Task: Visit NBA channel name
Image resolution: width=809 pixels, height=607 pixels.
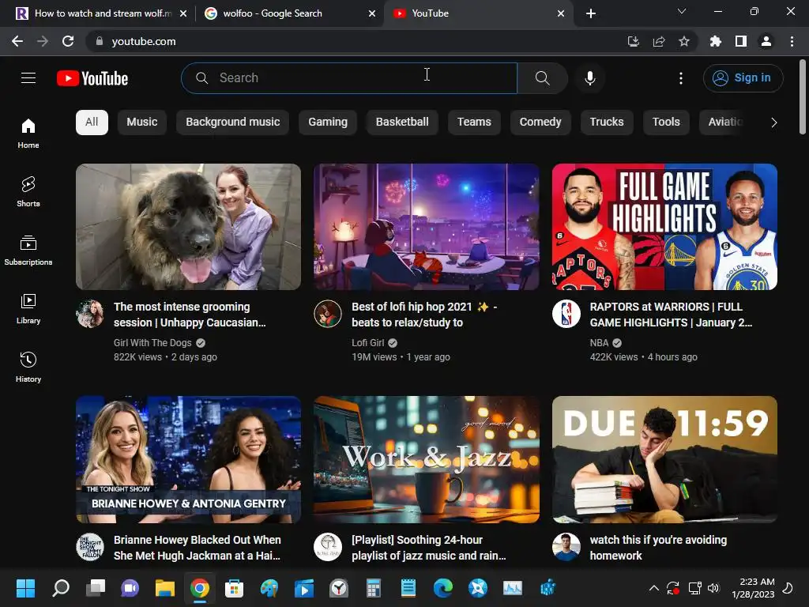Action: [x=599, y=343]
